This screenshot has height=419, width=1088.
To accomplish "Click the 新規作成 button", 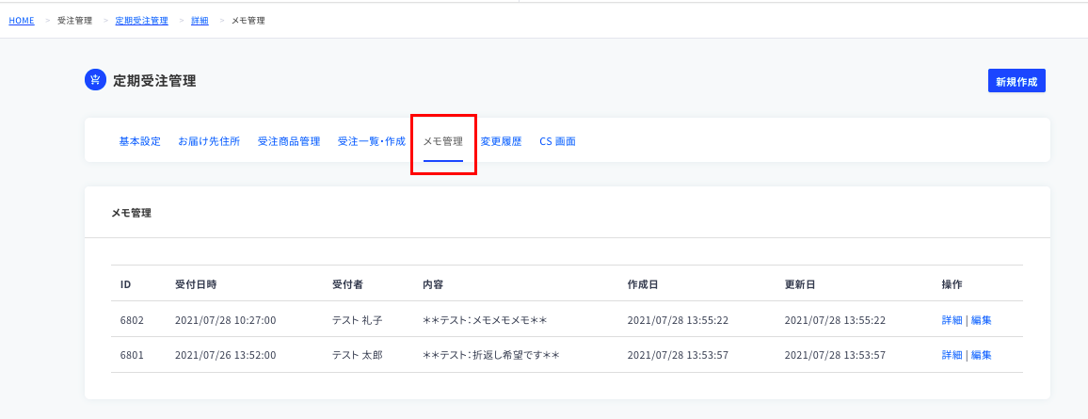I will pyautogui.click(x=1016, y=81).
